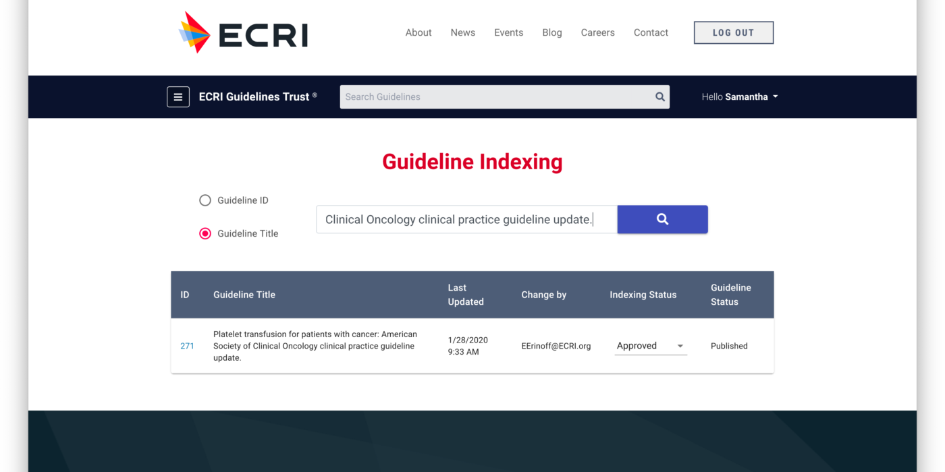945x472 pixels.
Task: Click the LOG OUT button
Action: (733, 33)
